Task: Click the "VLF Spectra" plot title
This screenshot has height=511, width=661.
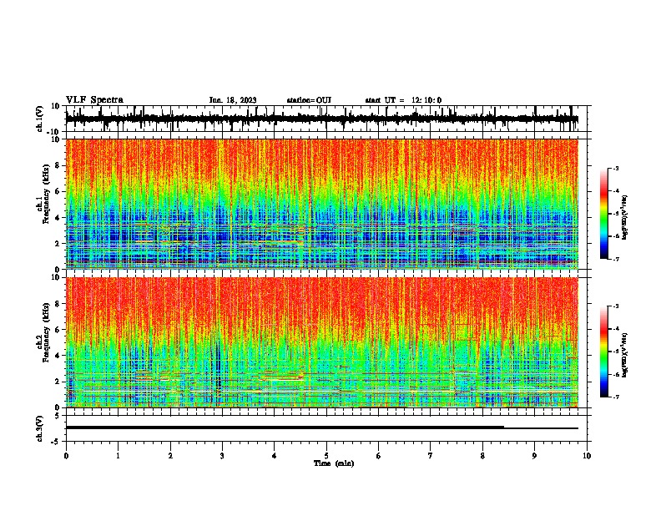Action: [x=94, y=100]
